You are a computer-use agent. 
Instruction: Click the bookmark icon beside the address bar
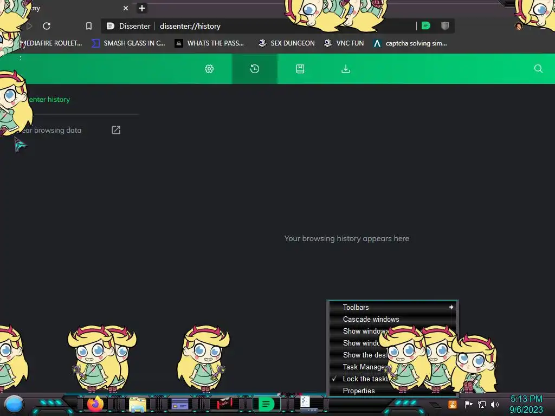[x=89, y=26]
